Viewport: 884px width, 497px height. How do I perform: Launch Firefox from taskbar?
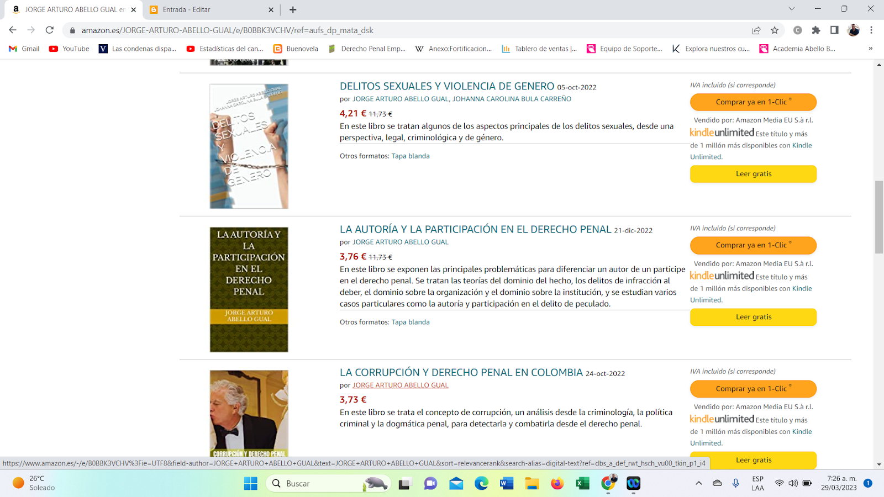pos(557,484)
